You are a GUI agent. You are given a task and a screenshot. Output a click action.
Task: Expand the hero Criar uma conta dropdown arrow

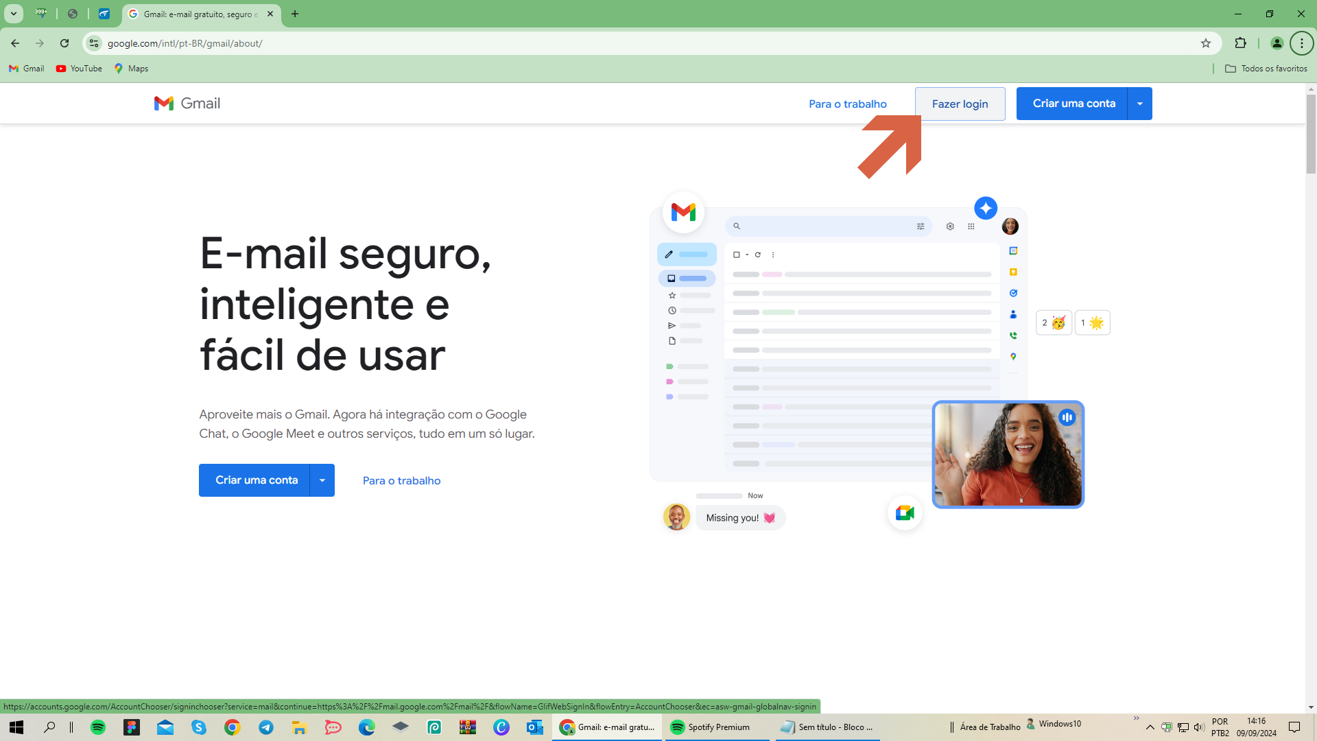point(322,480)
